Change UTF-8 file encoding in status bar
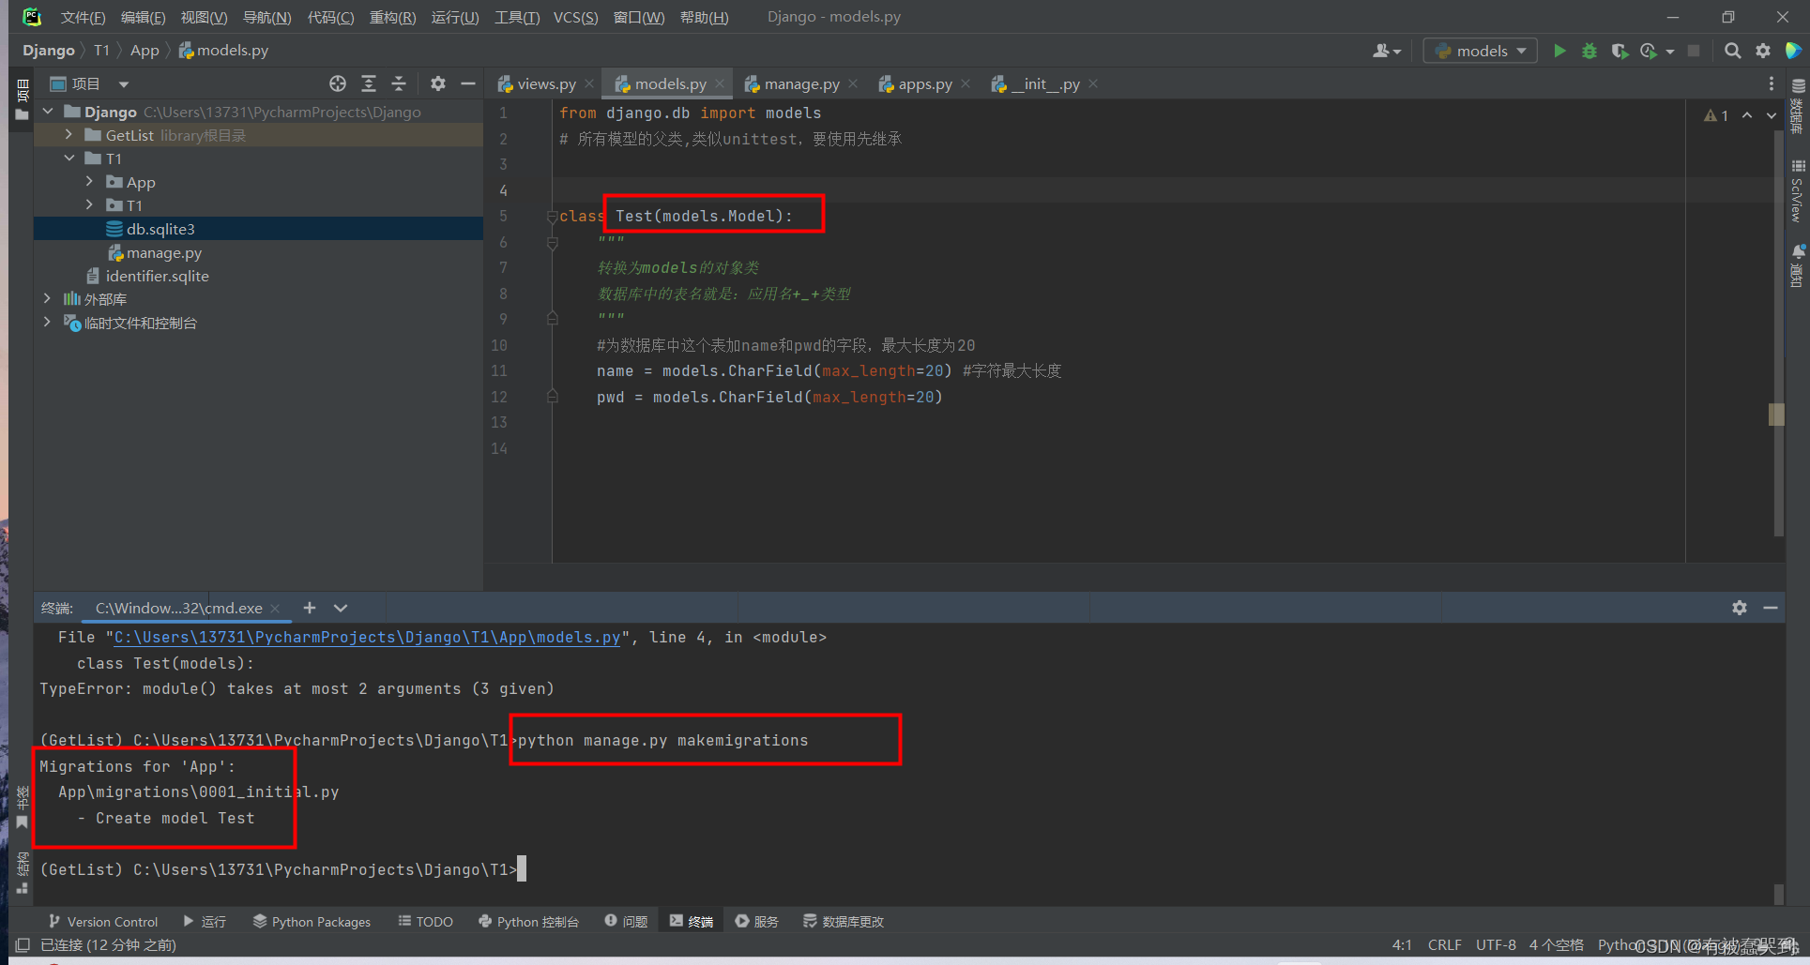 tap(1496, 945)
